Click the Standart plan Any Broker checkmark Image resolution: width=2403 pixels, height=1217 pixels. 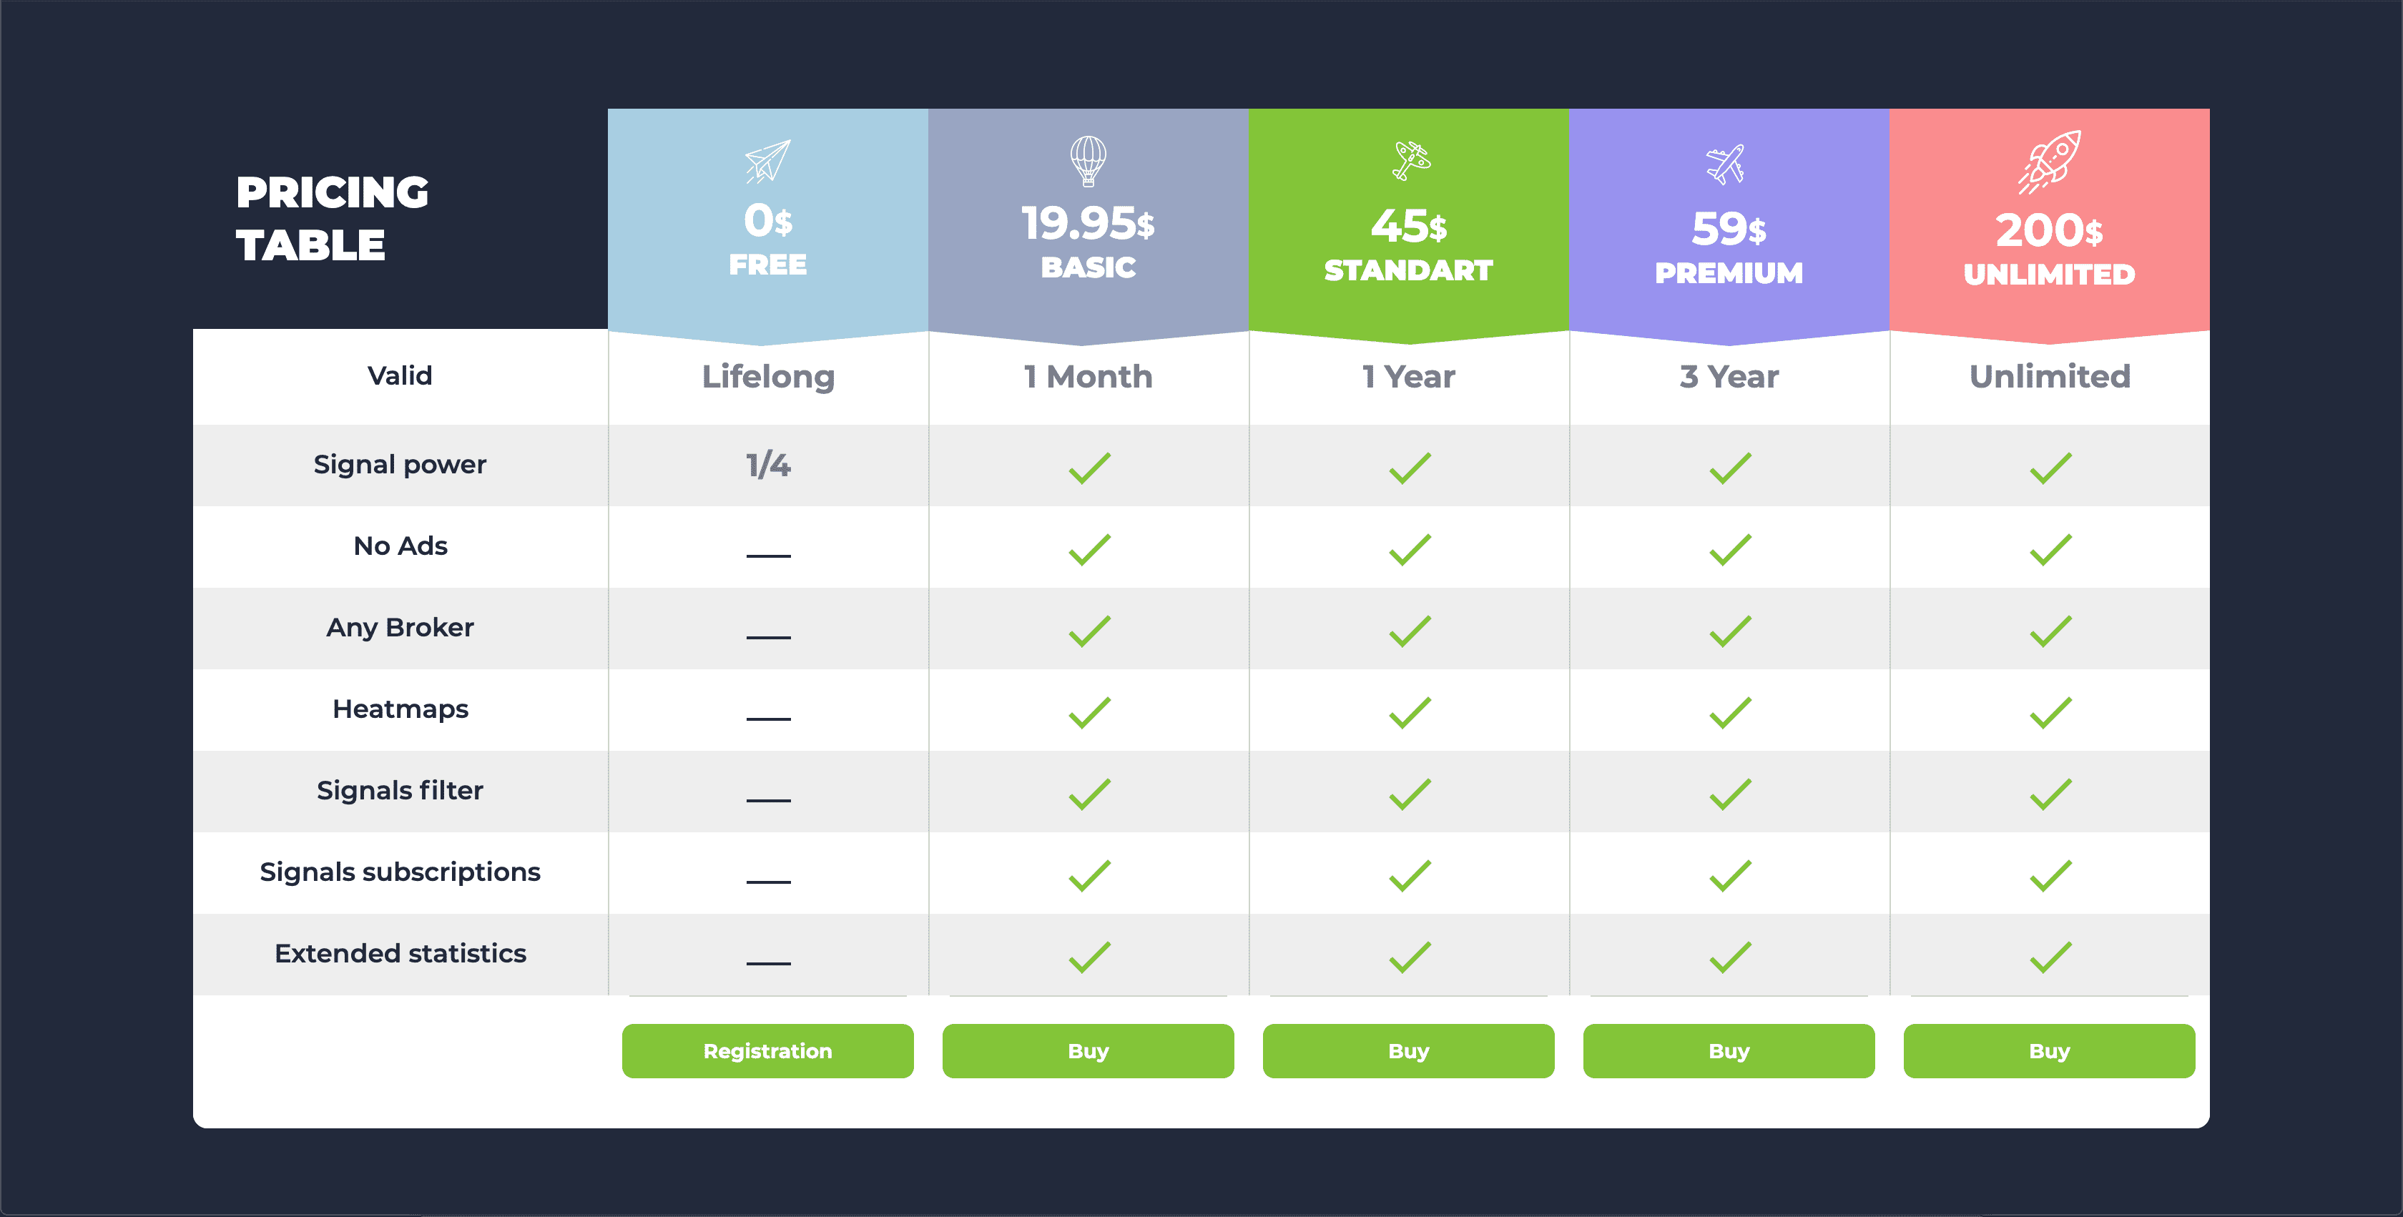click(1409, 631)
